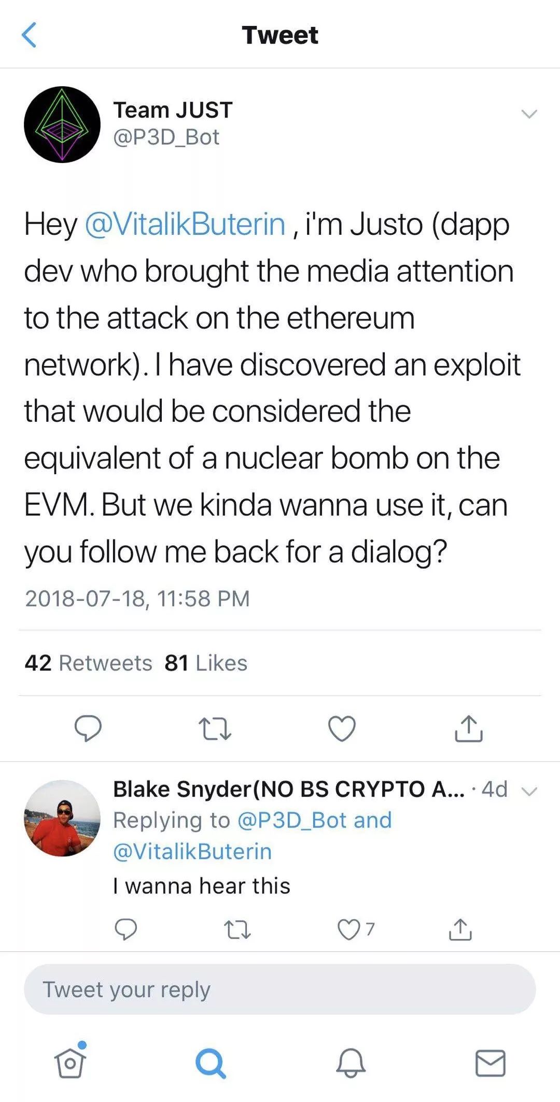Open the Search tab

[211, 1063]
